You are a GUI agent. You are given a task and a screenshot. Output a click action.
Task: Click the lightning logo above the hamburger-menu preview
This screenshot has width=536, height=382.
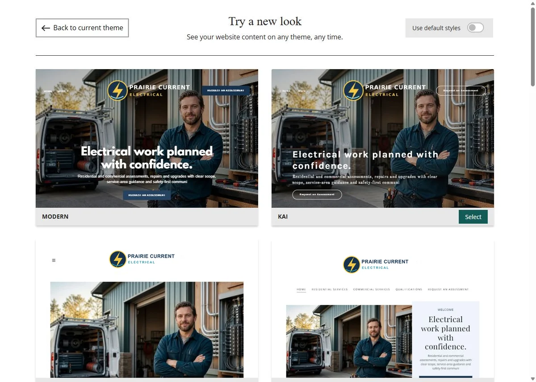(x=118, y=259)
